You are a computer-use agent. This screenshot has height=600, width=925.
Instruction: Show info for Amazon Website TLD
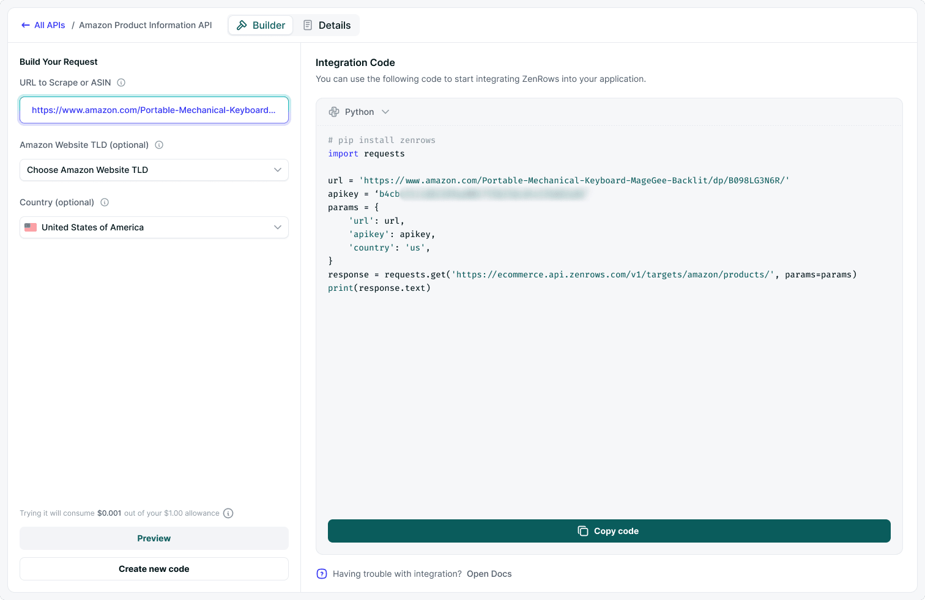click(x=159, y=145)
